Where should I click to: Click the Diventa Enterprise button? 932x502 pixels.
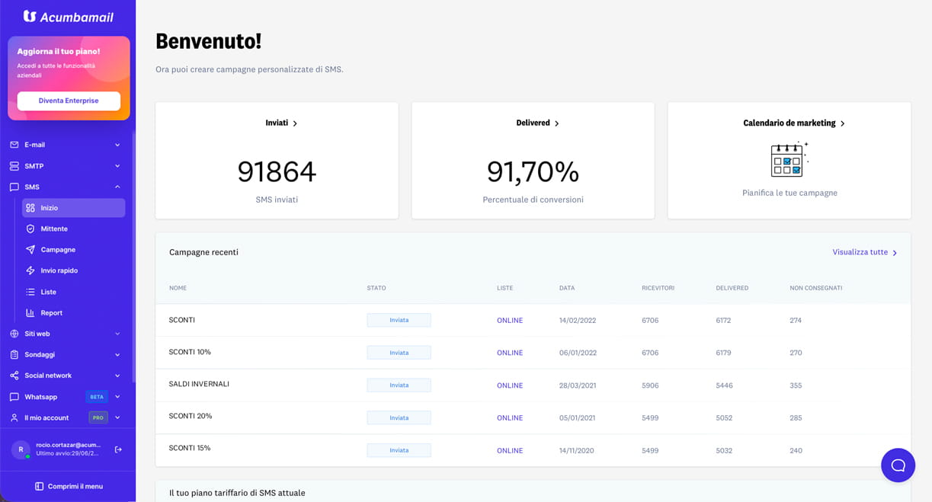click(69, 101)
